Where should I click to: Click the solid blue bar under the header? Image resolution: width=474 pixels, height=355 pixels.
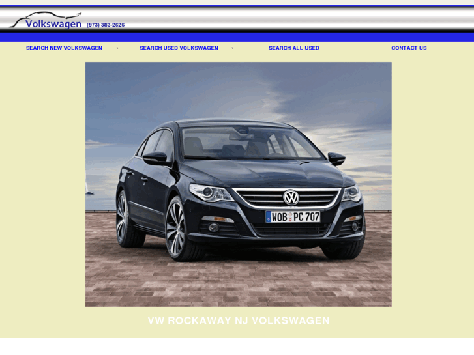coord(237,37)
